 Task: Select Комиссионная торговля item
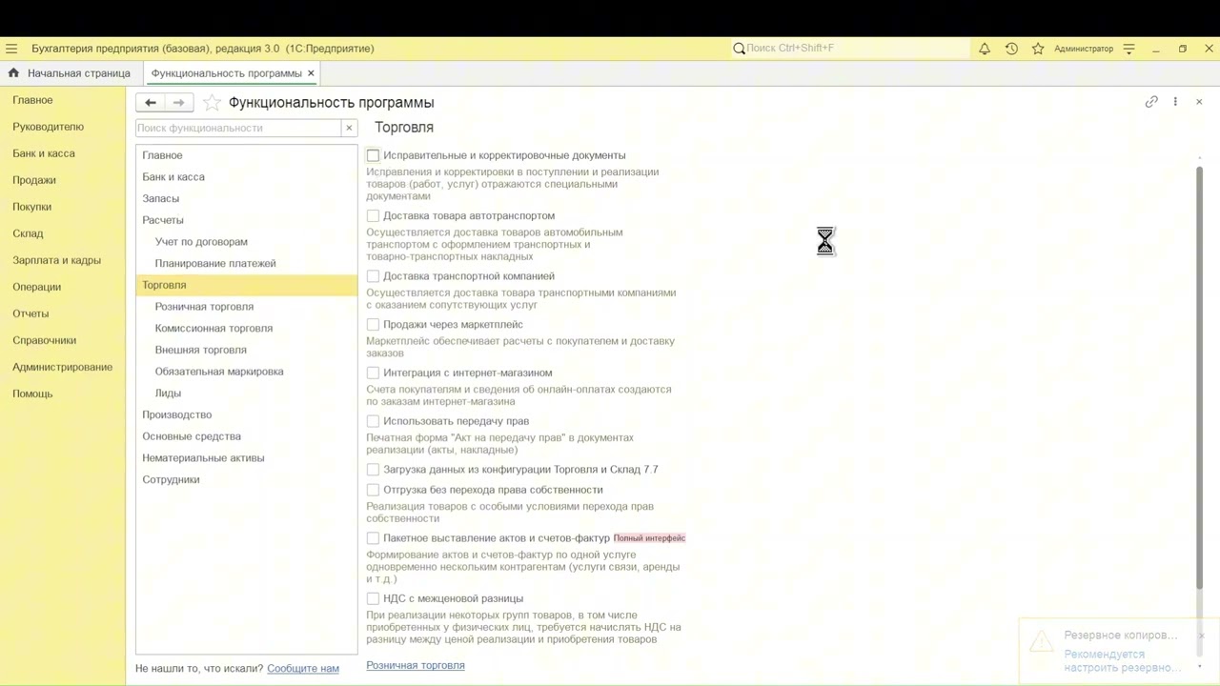(247, 328)
